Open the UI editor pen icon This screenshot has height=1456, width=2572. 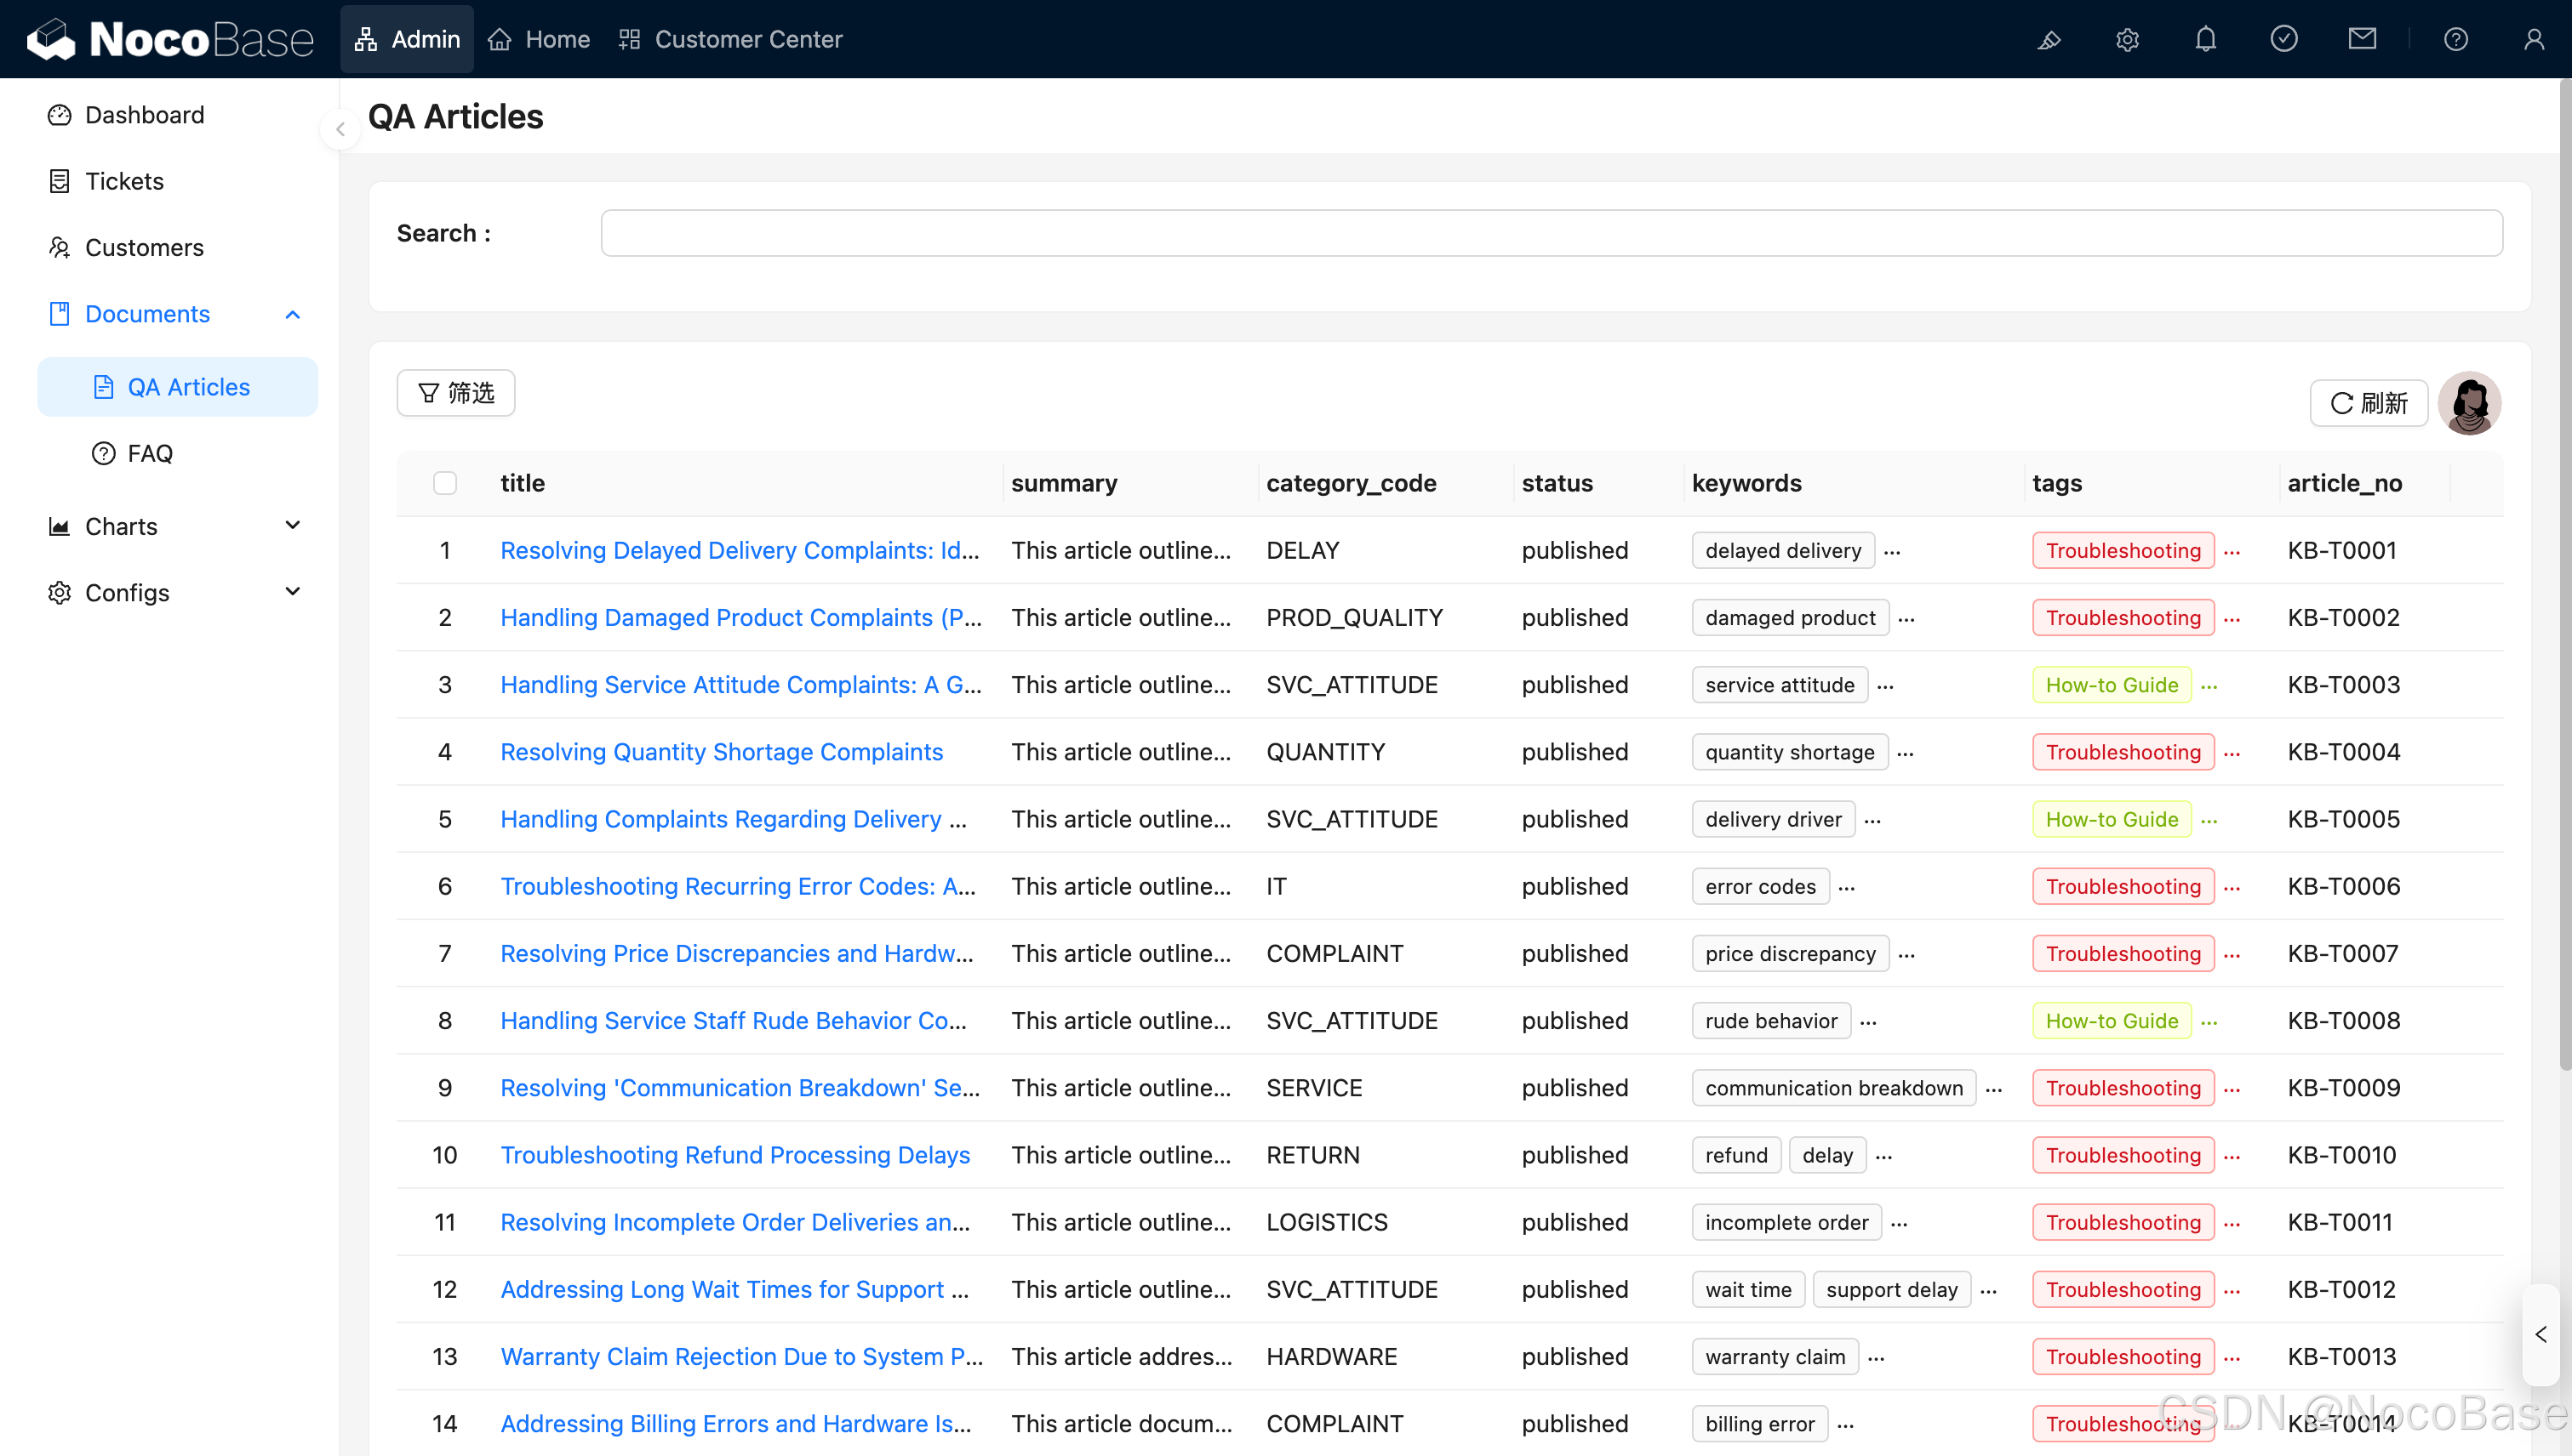(x=2049, y=39)
